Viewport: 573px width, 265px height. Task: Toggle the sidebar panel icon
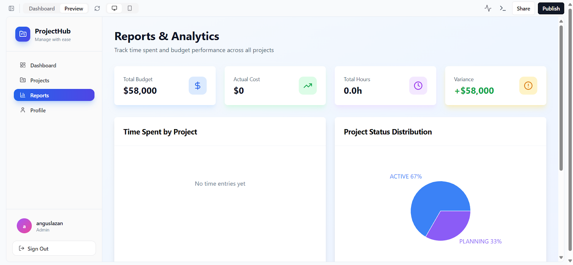pos(11,8)
